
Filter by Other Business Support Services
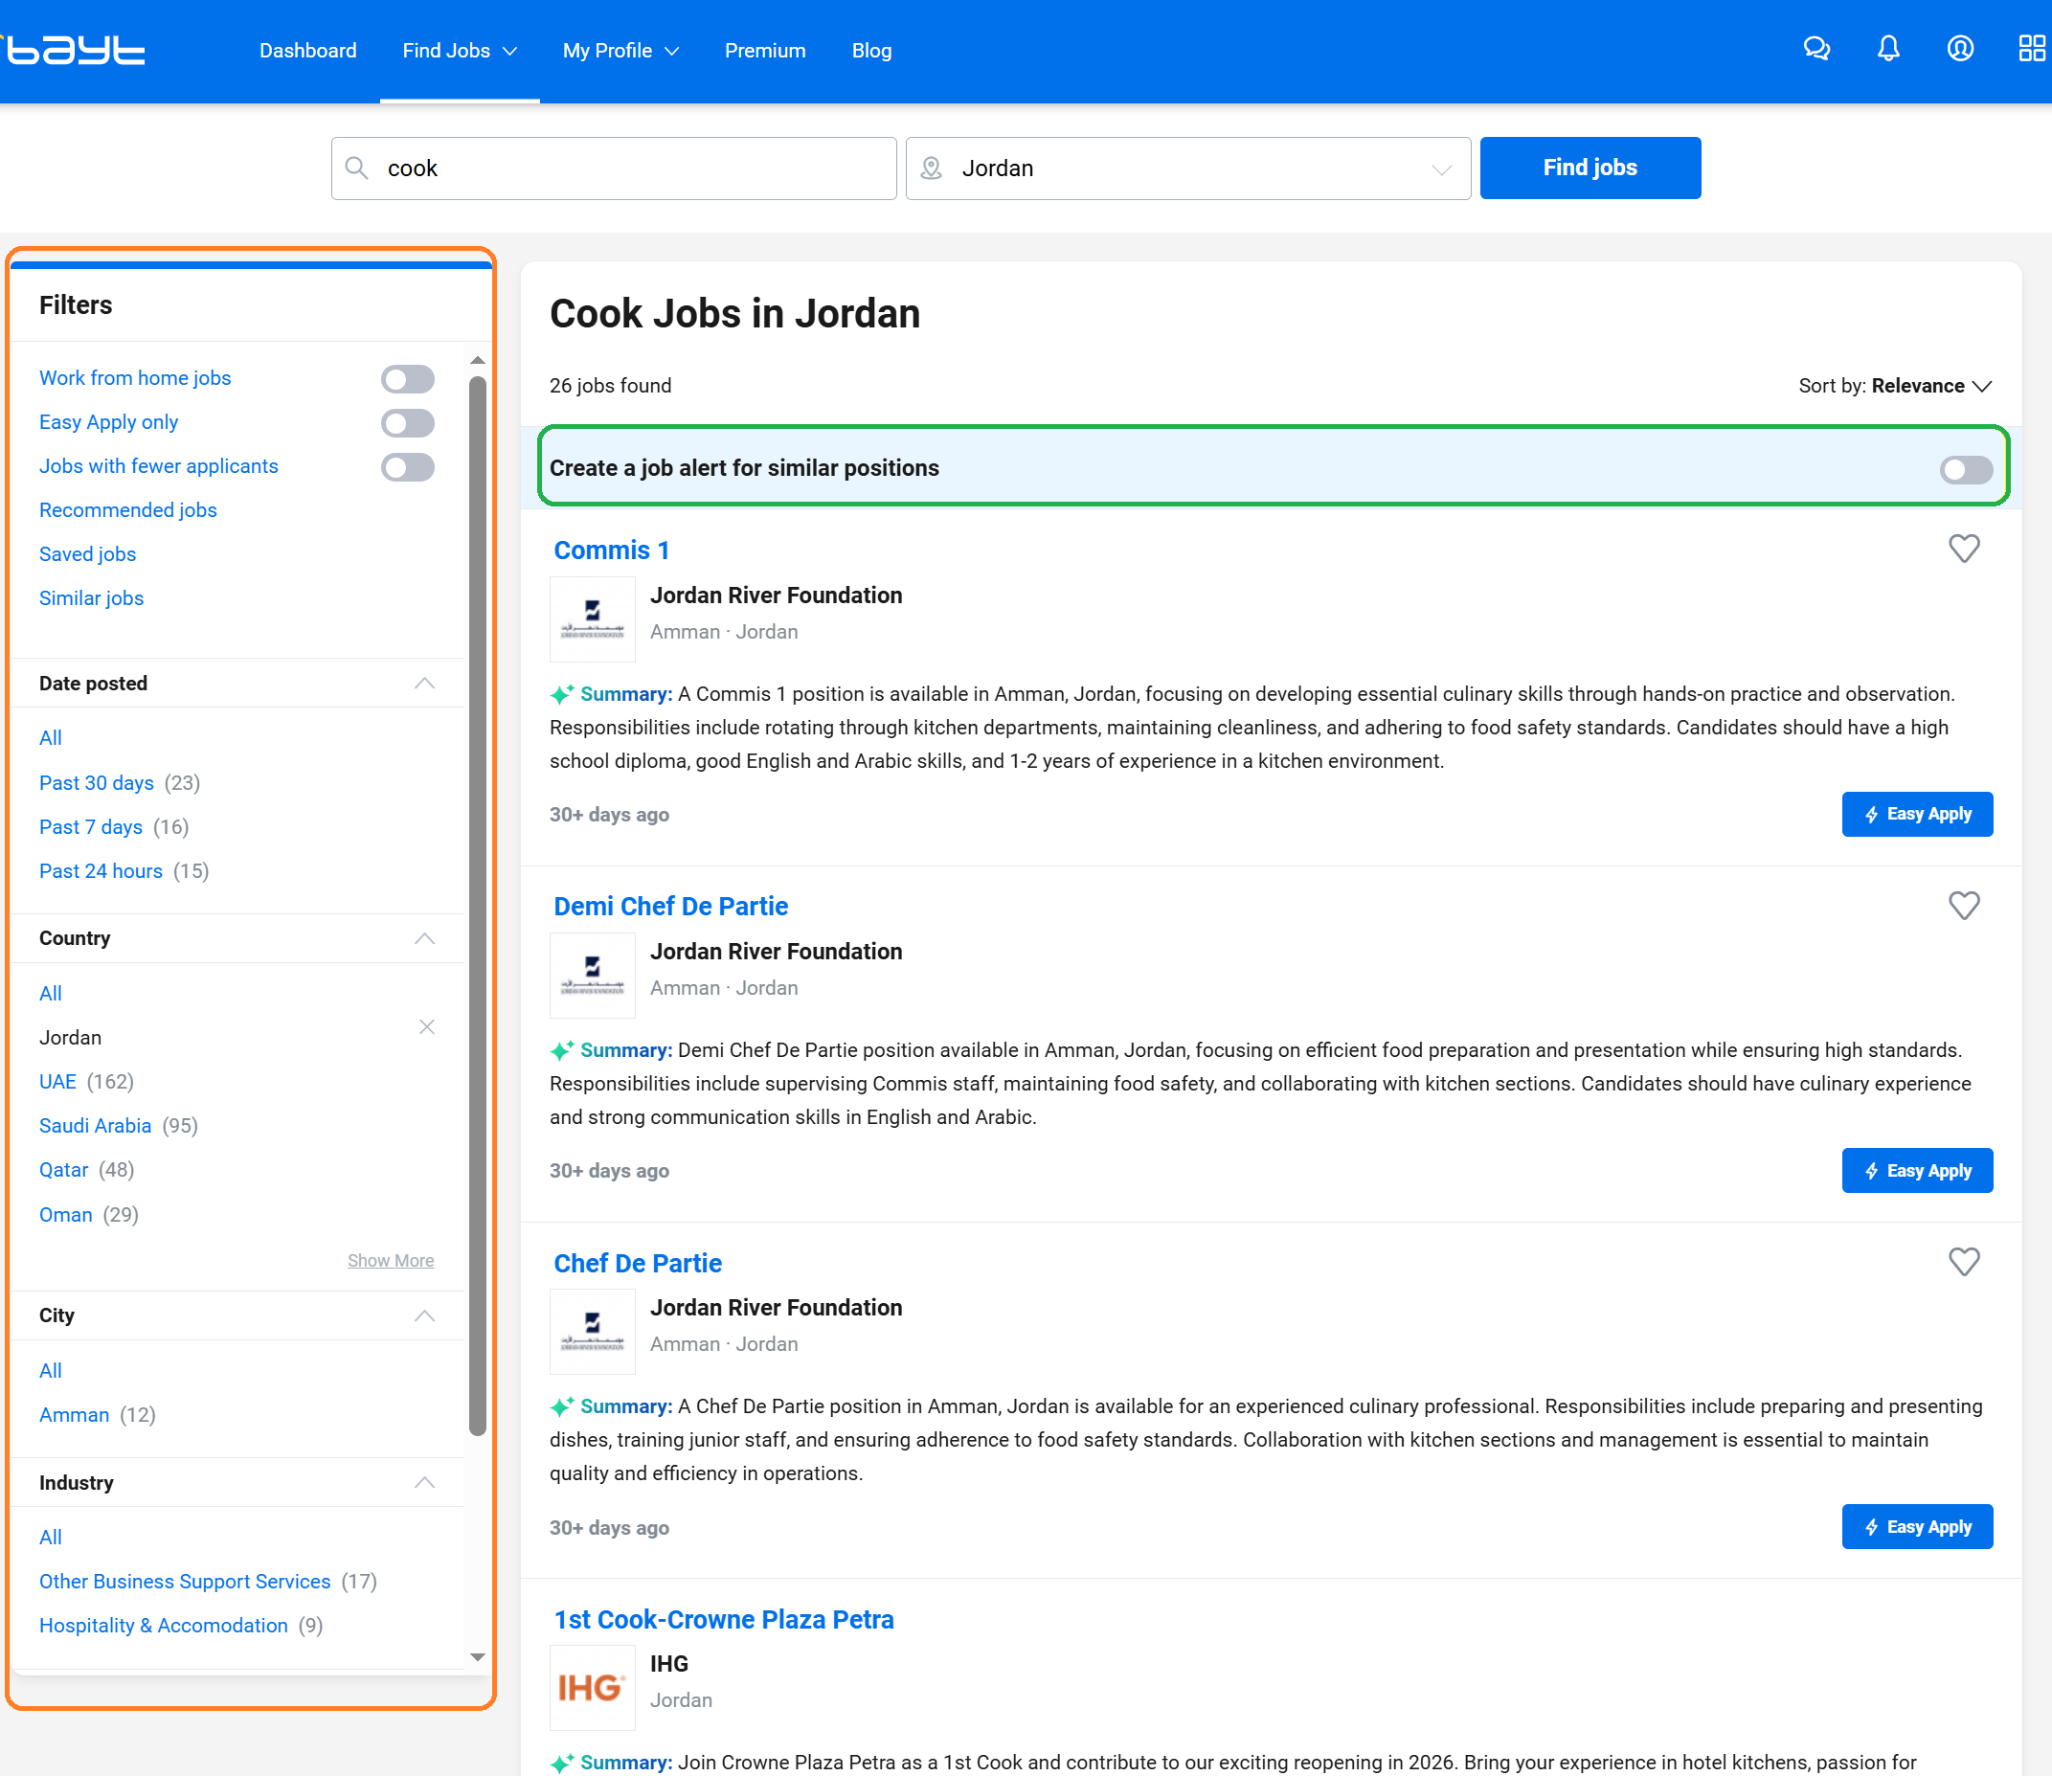[185, 1582]
